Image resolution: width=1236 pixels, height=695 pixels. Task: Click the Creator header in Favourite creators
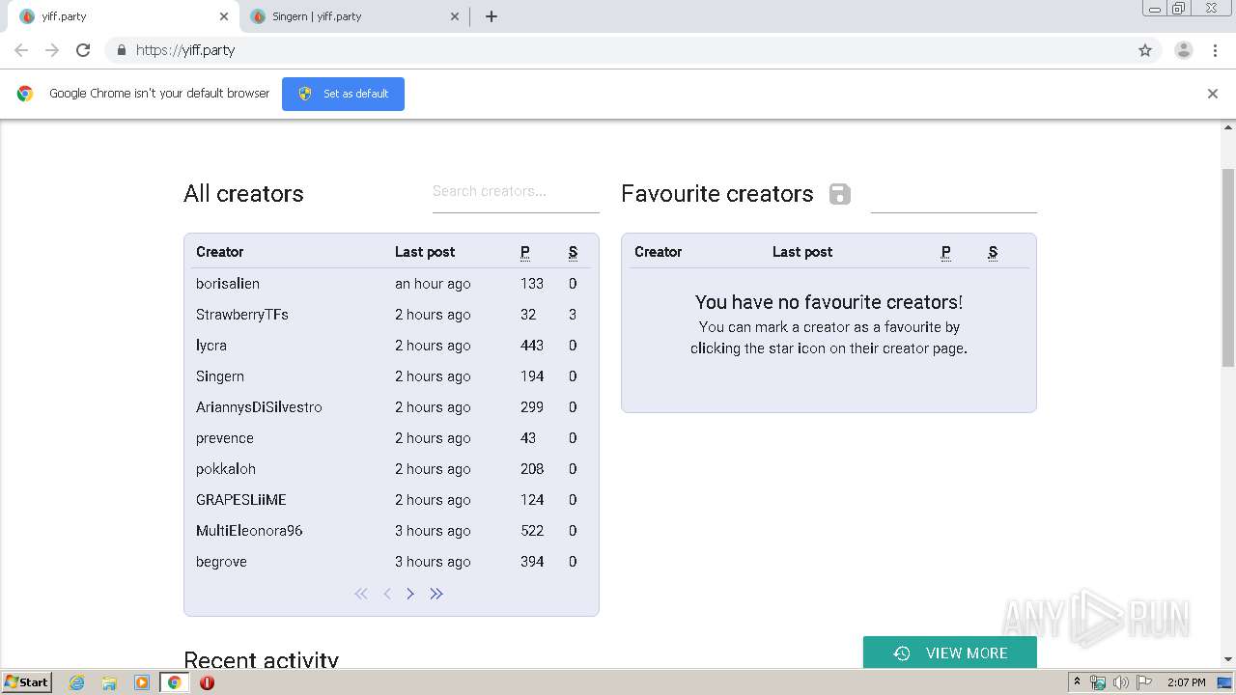pos(659,252)
